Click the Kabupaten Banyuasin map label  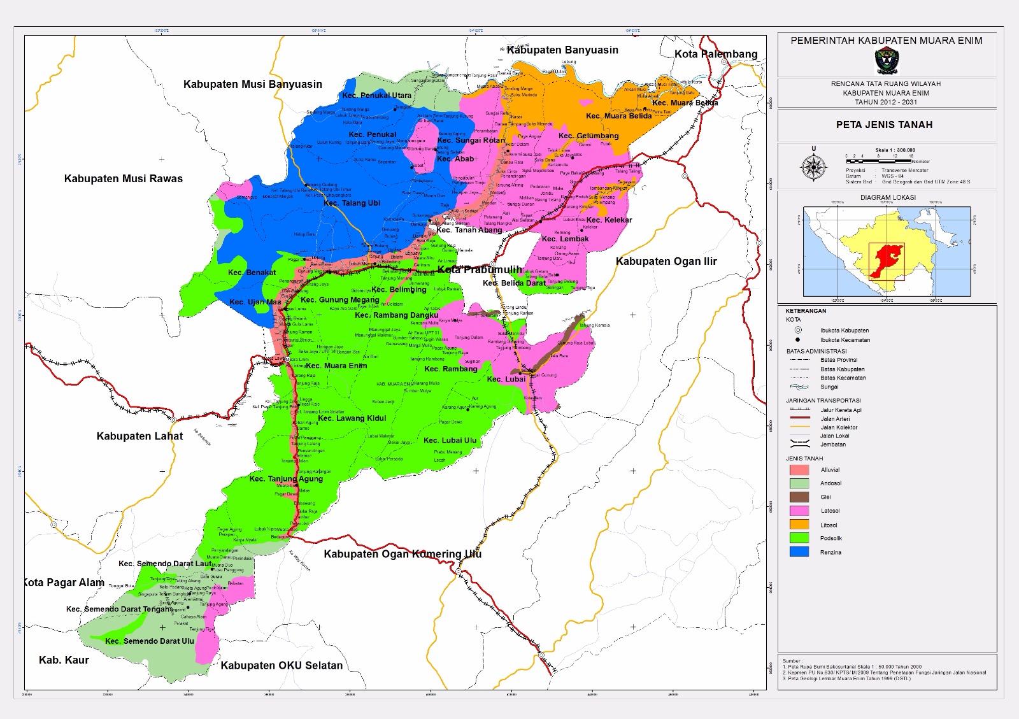coord(562,50)
